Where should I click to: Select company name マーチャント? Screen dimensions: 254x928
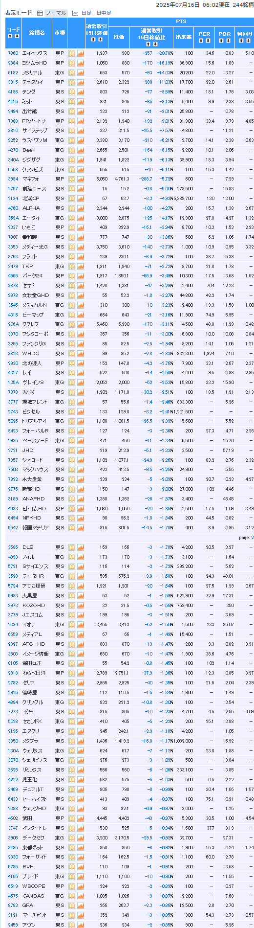(34, 915)
